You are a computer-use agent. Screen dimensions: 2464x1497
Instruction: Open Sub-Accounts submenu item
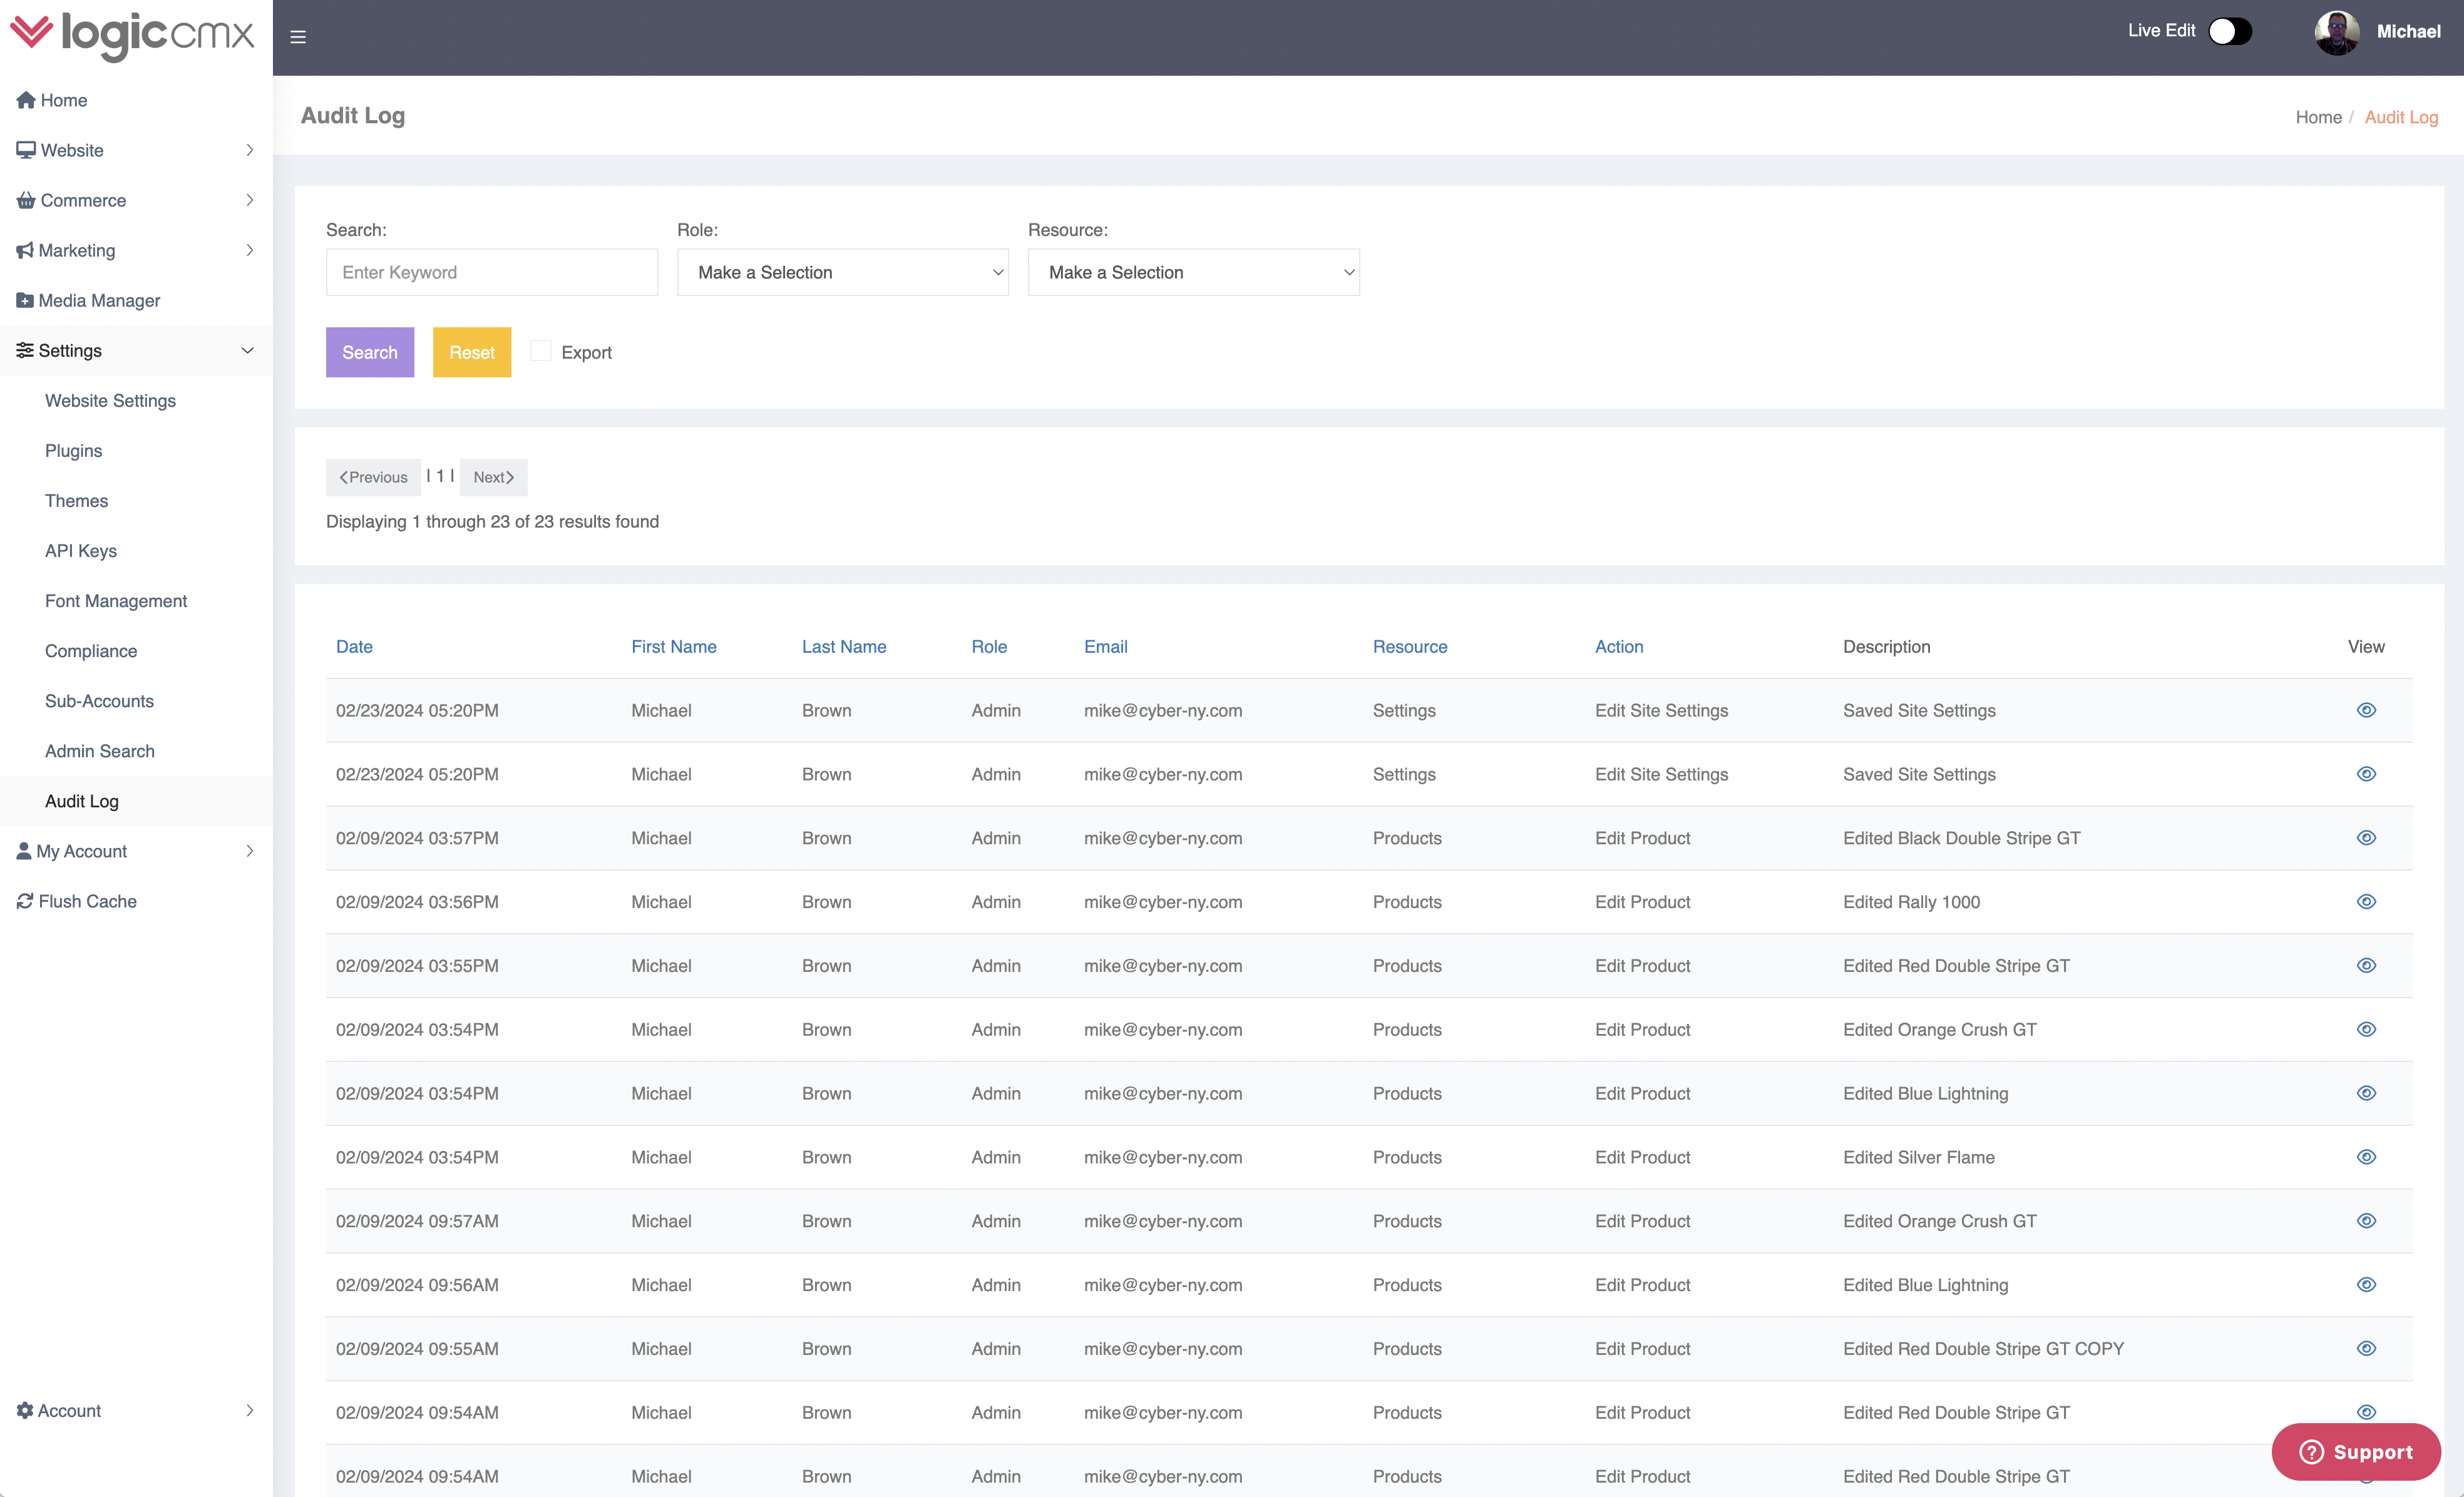99,701
